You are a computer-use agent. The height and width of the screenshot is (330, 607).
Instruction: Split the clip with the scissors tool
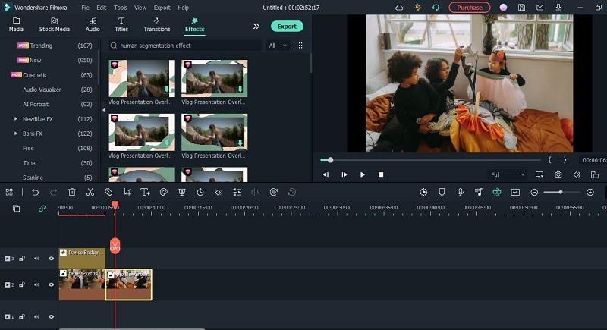point(90,192)
